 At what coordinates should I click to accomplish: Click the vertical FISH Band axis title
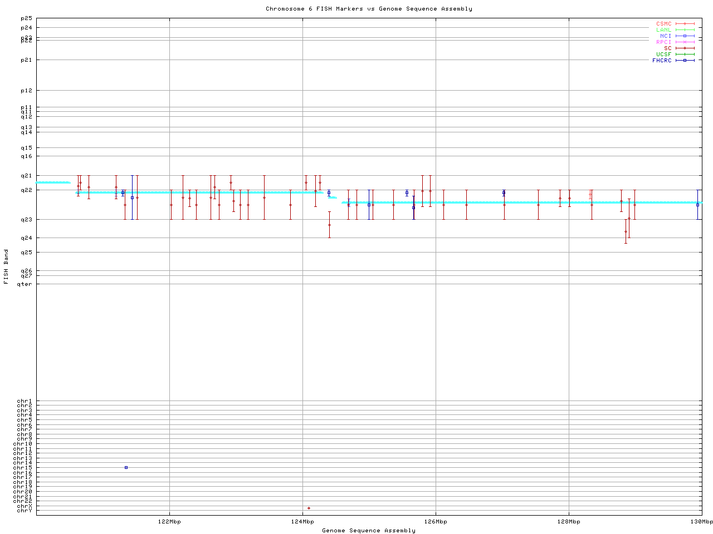tap(7, 266)
